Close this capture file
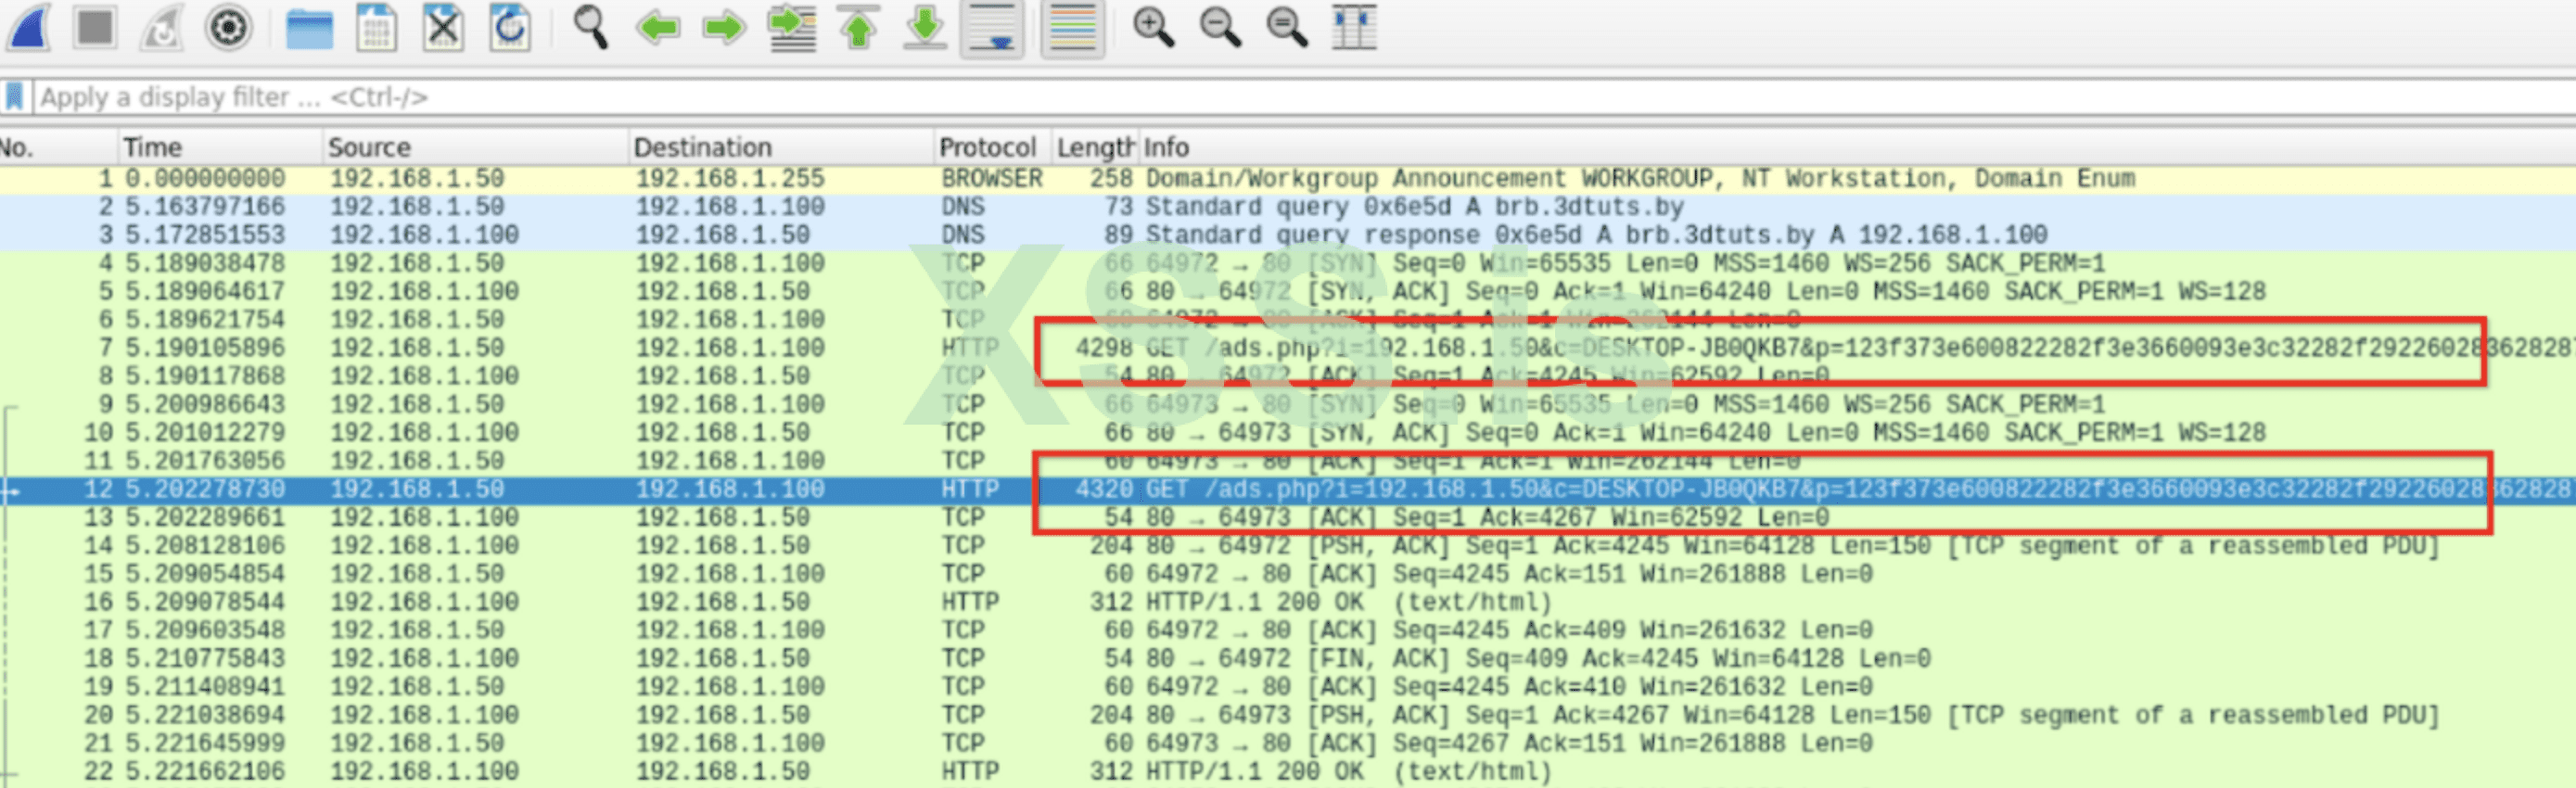 click(443, 27)
